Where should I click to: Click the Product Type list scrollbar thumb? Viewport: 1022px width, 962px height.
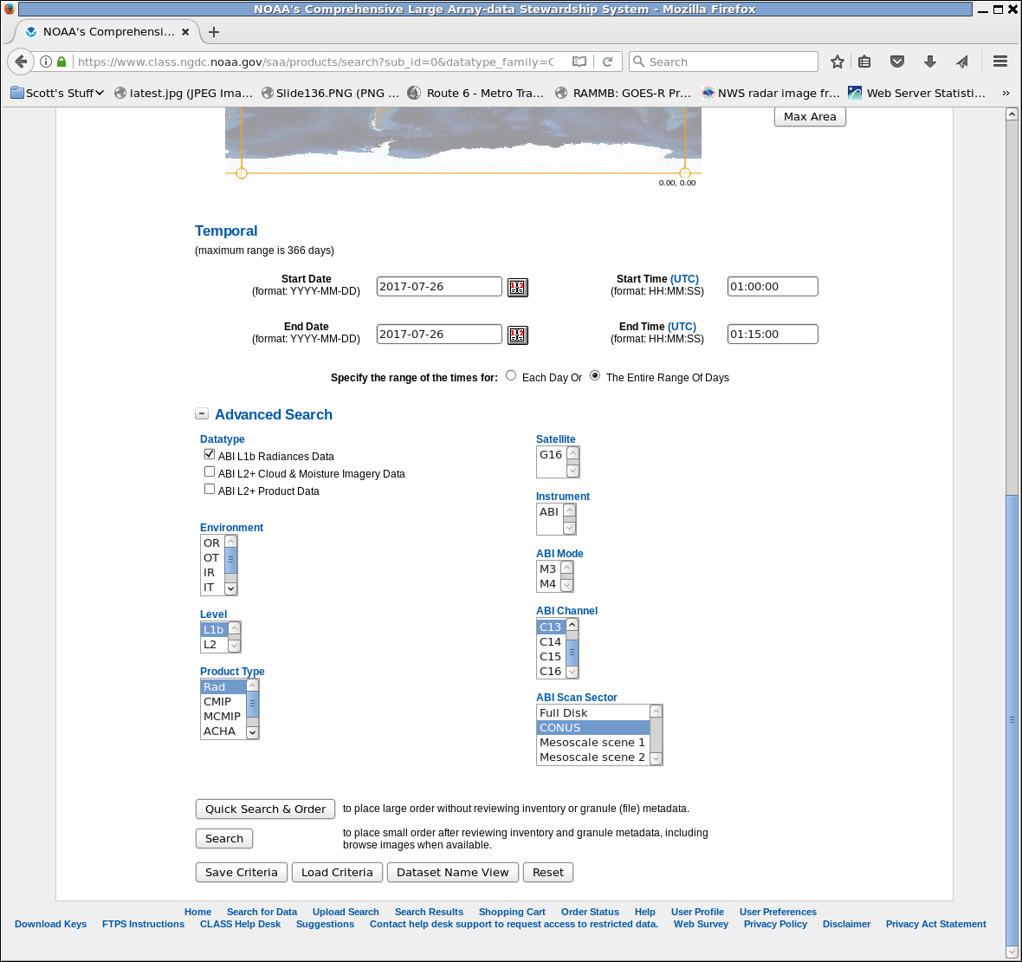tap(252, 704)
